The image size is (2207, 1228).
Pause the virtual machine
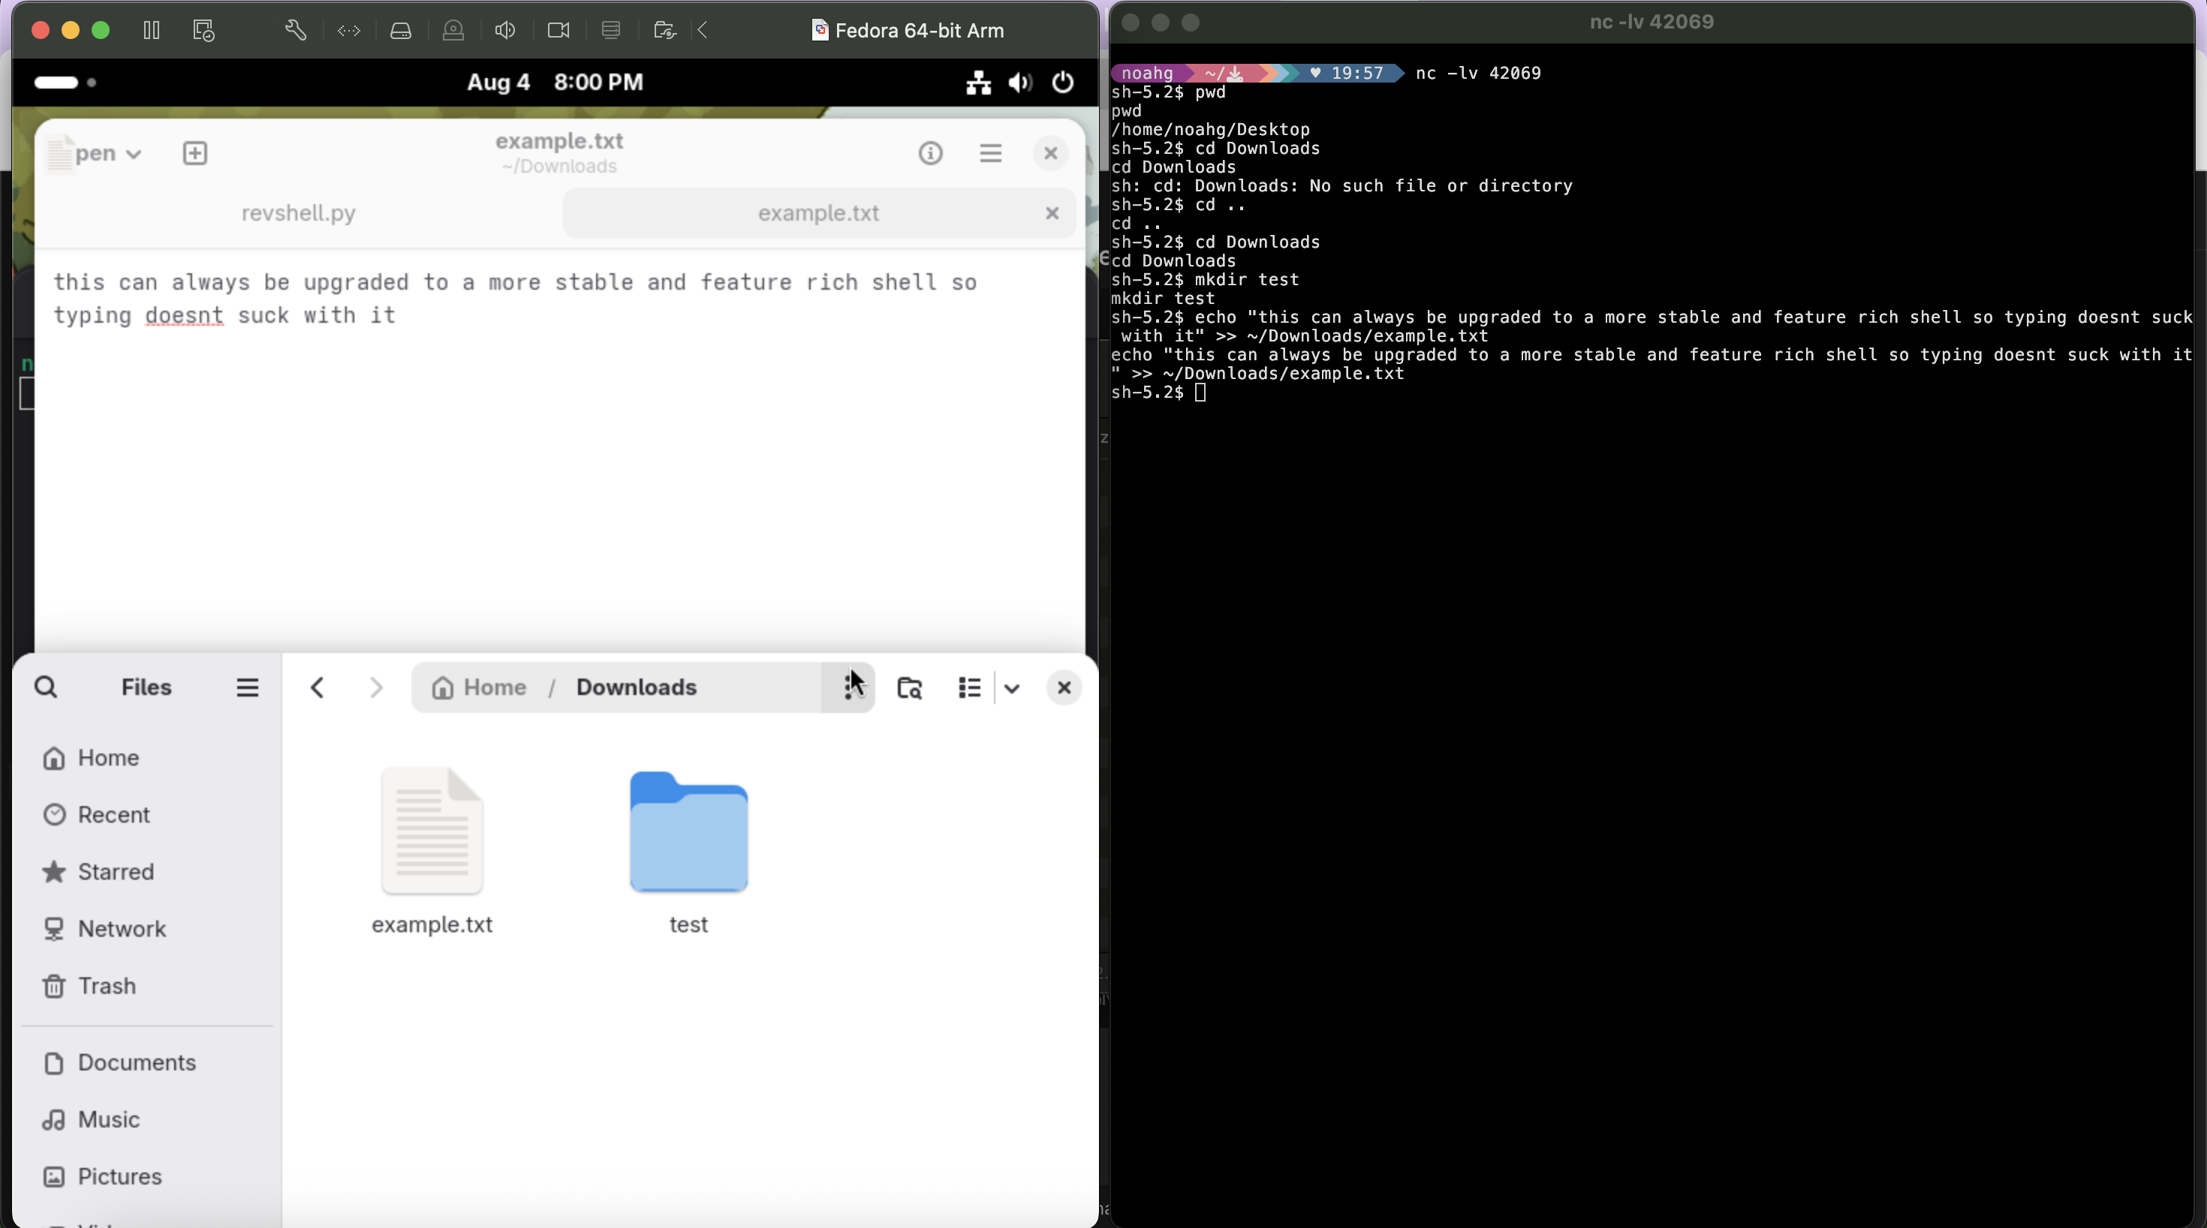[151, 31]
